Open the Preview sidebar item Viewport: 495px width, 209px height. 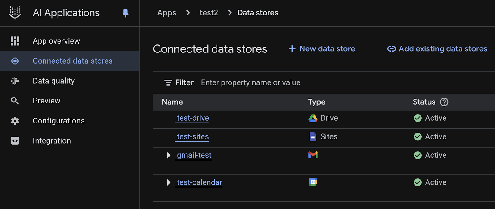[46, 101]
